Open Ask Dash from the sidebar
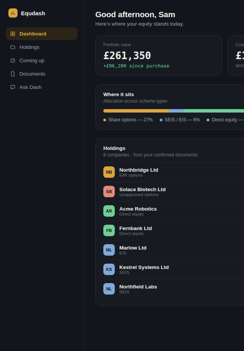Image resolution: width=244 pixels, height=351 pixels. point(42,87)
